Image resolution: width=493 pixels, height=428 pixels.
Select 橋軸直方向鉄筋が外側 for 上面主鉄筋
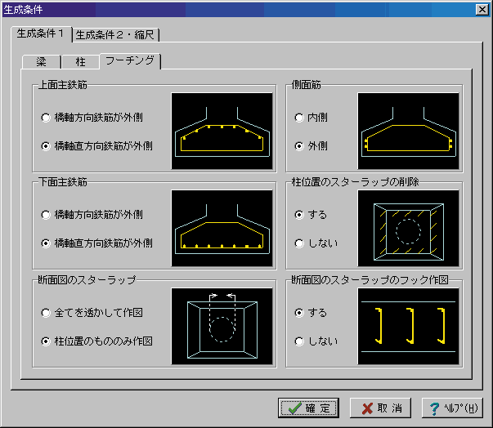click(x=46, y=146)
